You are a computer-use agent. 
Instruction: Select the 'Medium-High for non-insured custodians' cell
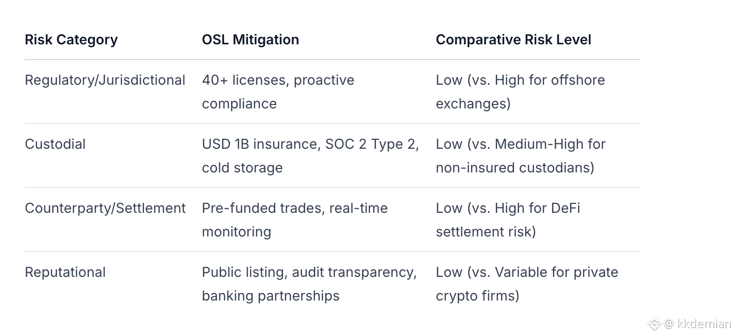520,156
